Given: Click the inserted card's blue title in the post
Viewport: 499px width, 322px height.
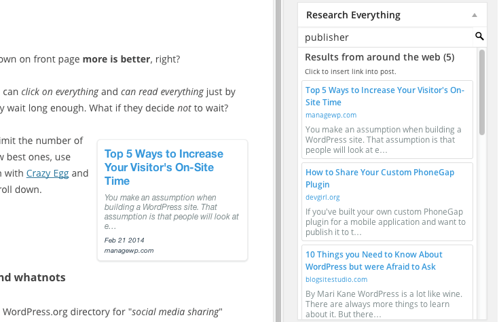Looking at the screenshot, I should [x=164, y=167].
